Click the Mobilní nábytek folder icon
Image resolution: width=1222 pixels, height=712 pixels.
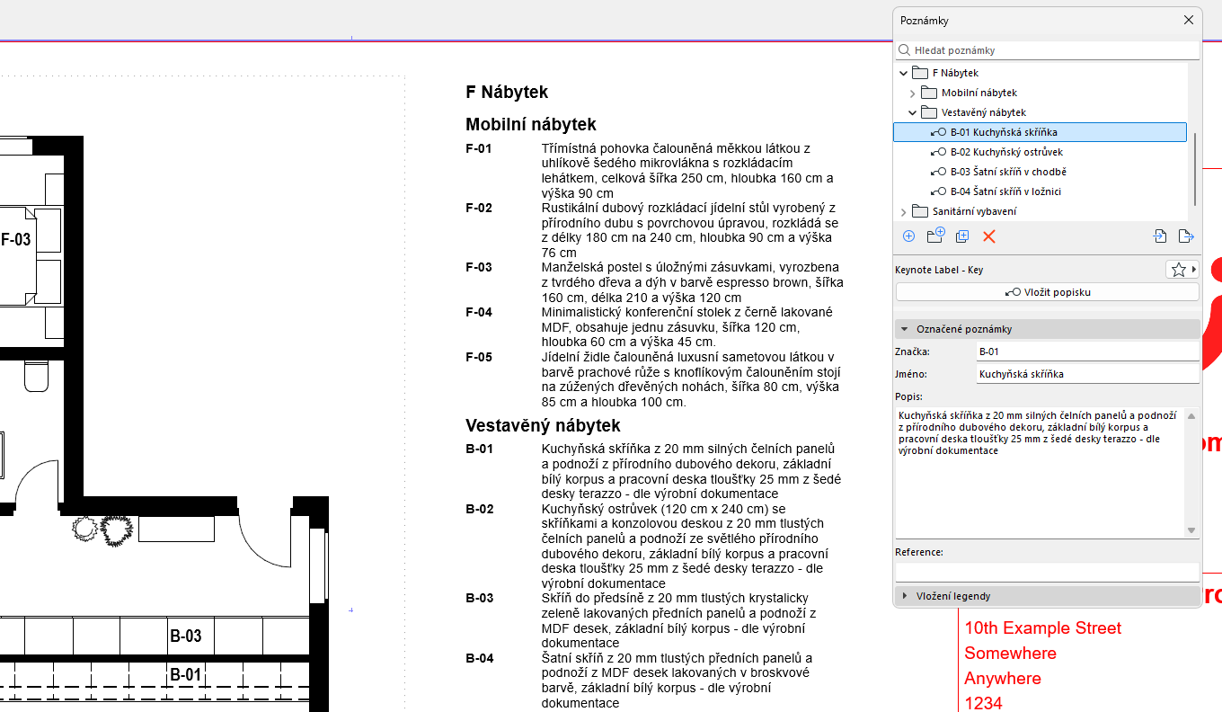(928, 93)
